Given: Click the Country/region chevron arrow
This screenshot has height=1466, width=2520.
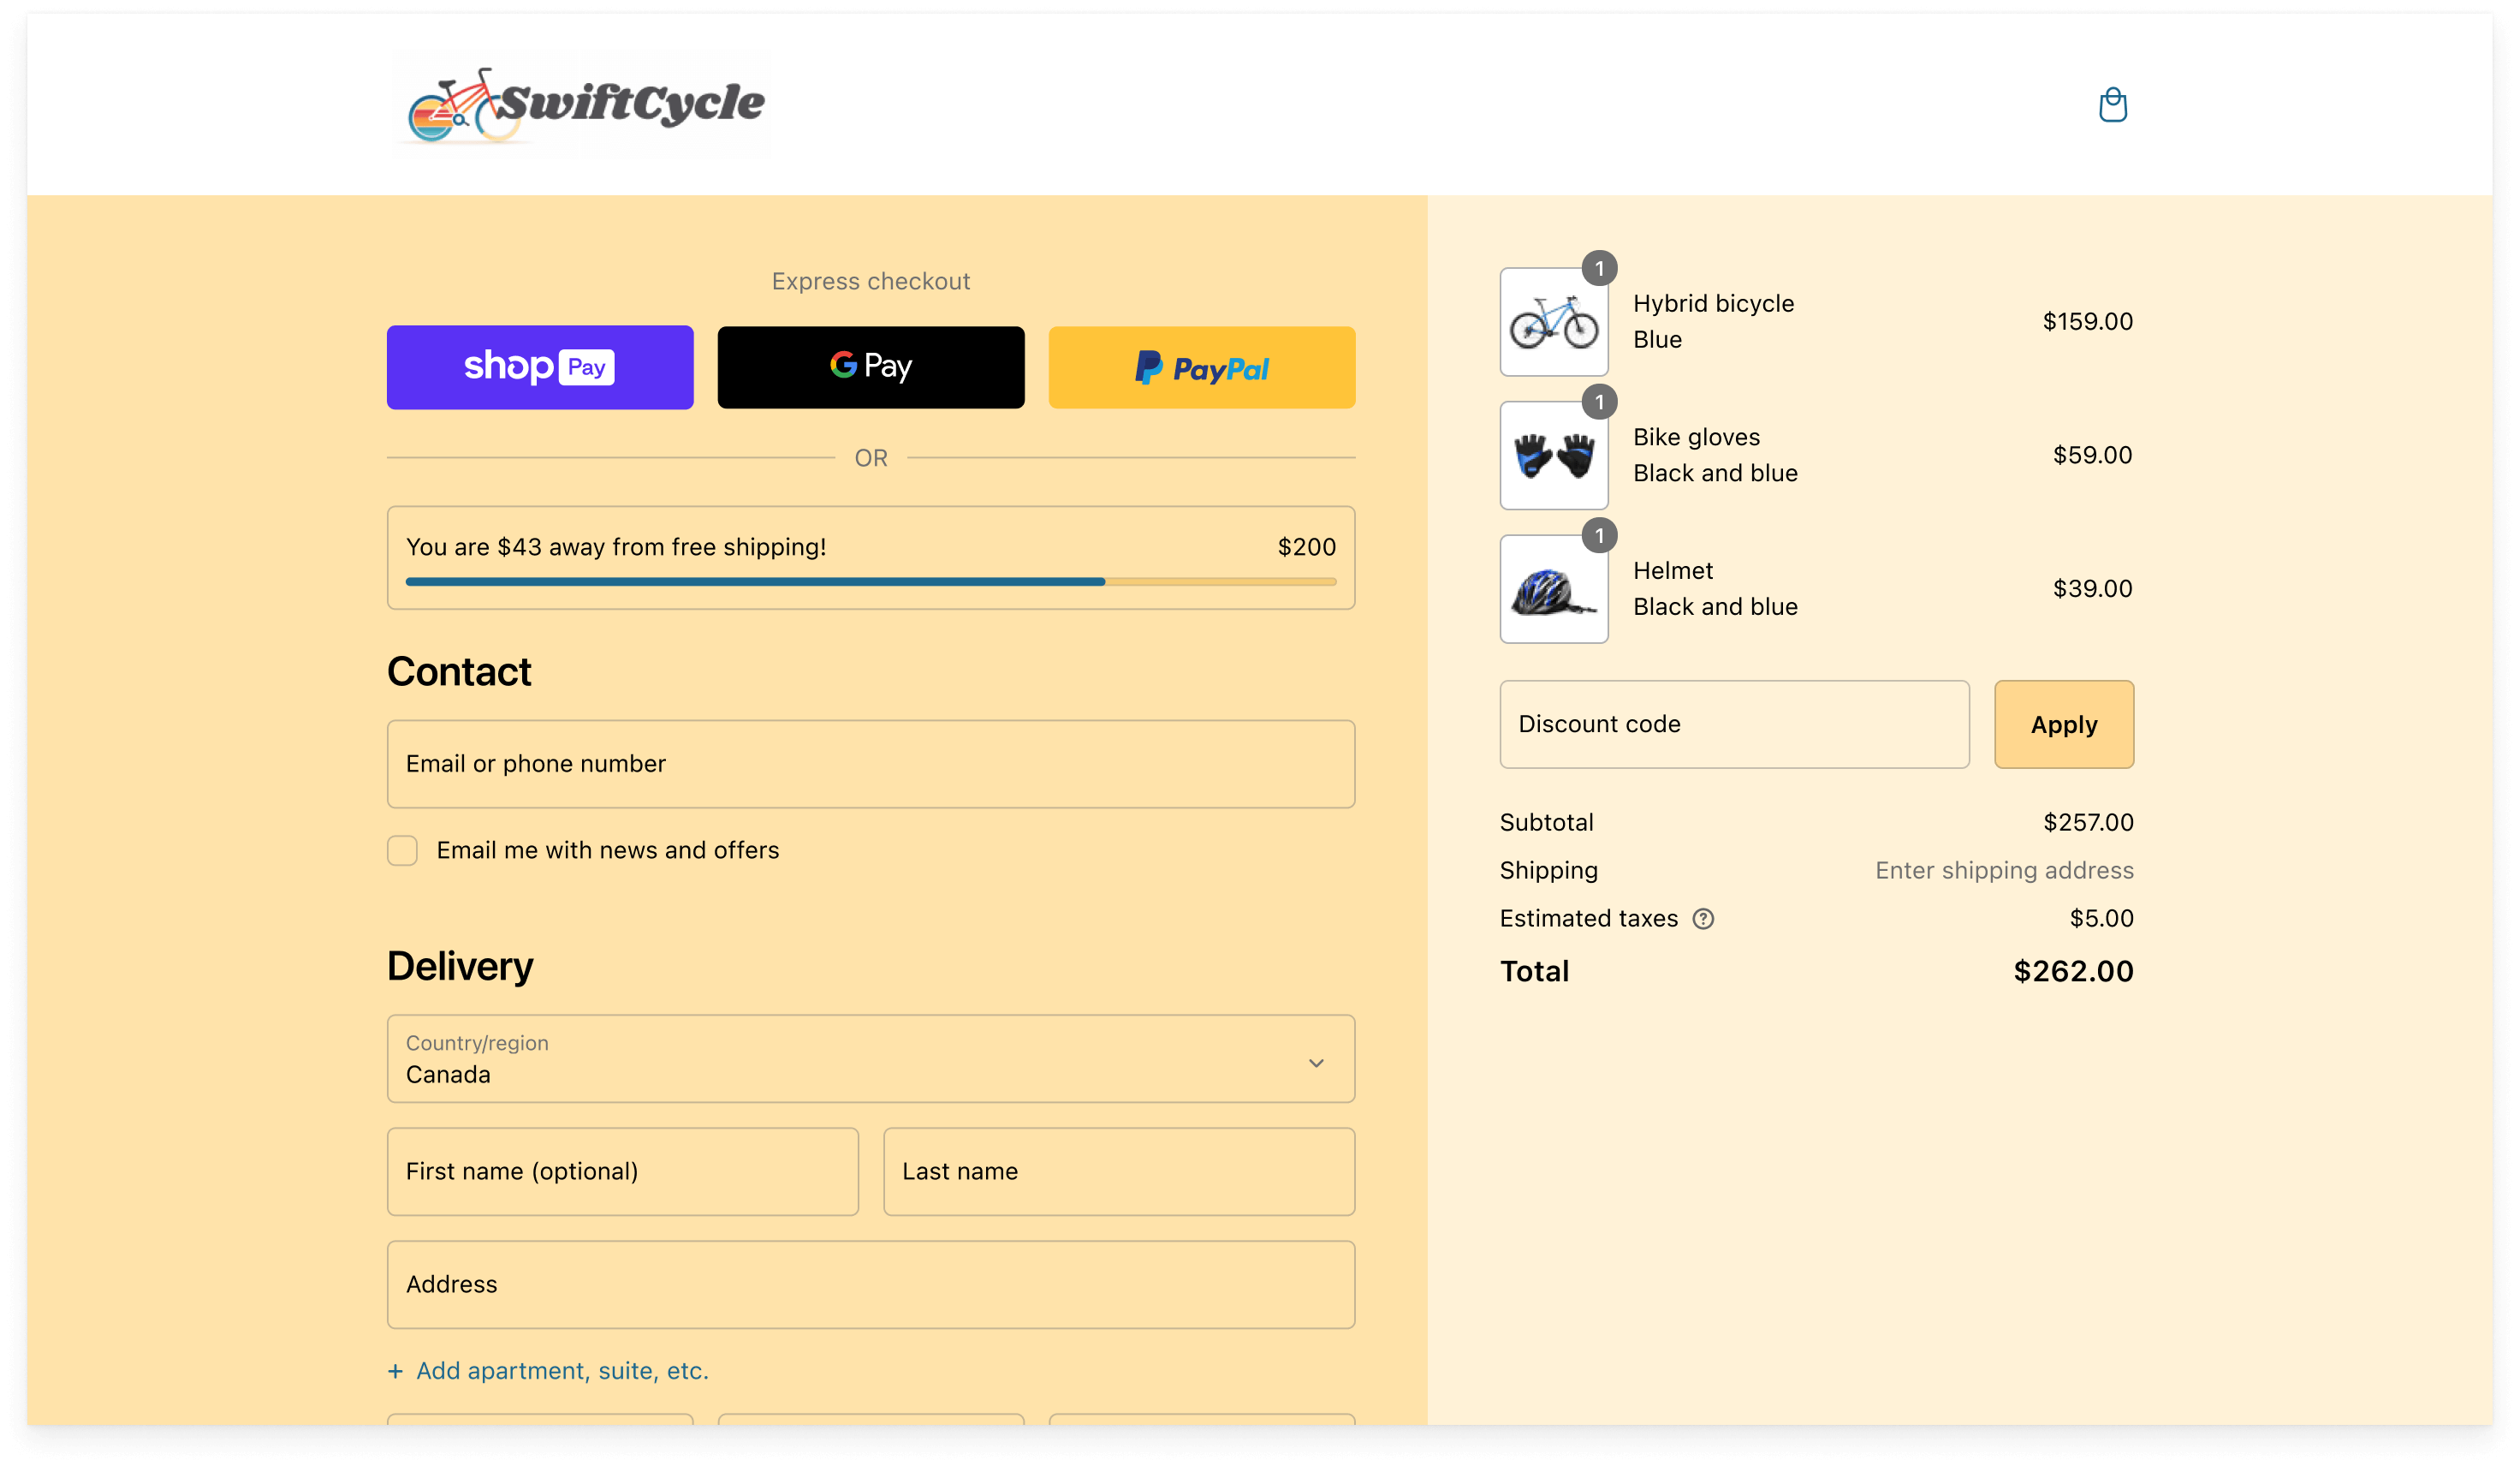Looking at the screenshot, I should (1316, 1063).
